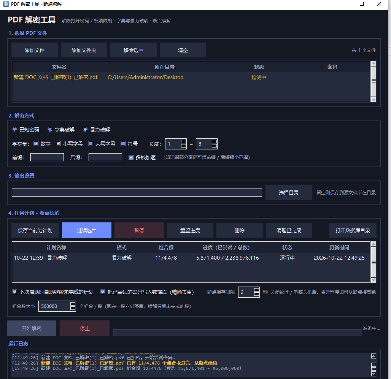Click the file list 状态 column header
This screenshot has width=391, height=379.
[x=259, y=67]
